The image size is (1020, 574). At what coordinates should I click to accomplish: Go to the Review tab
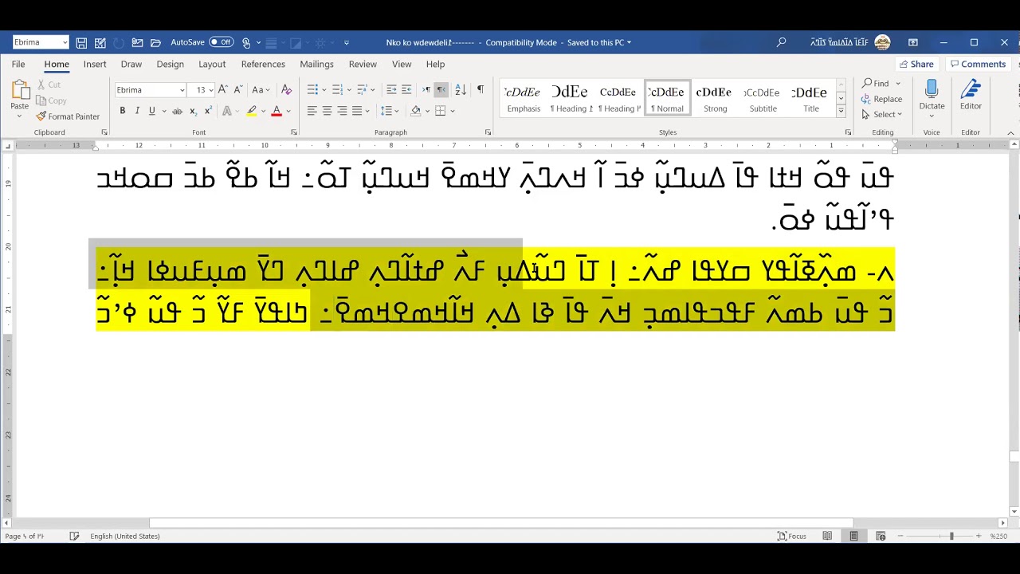click(363, 64)
